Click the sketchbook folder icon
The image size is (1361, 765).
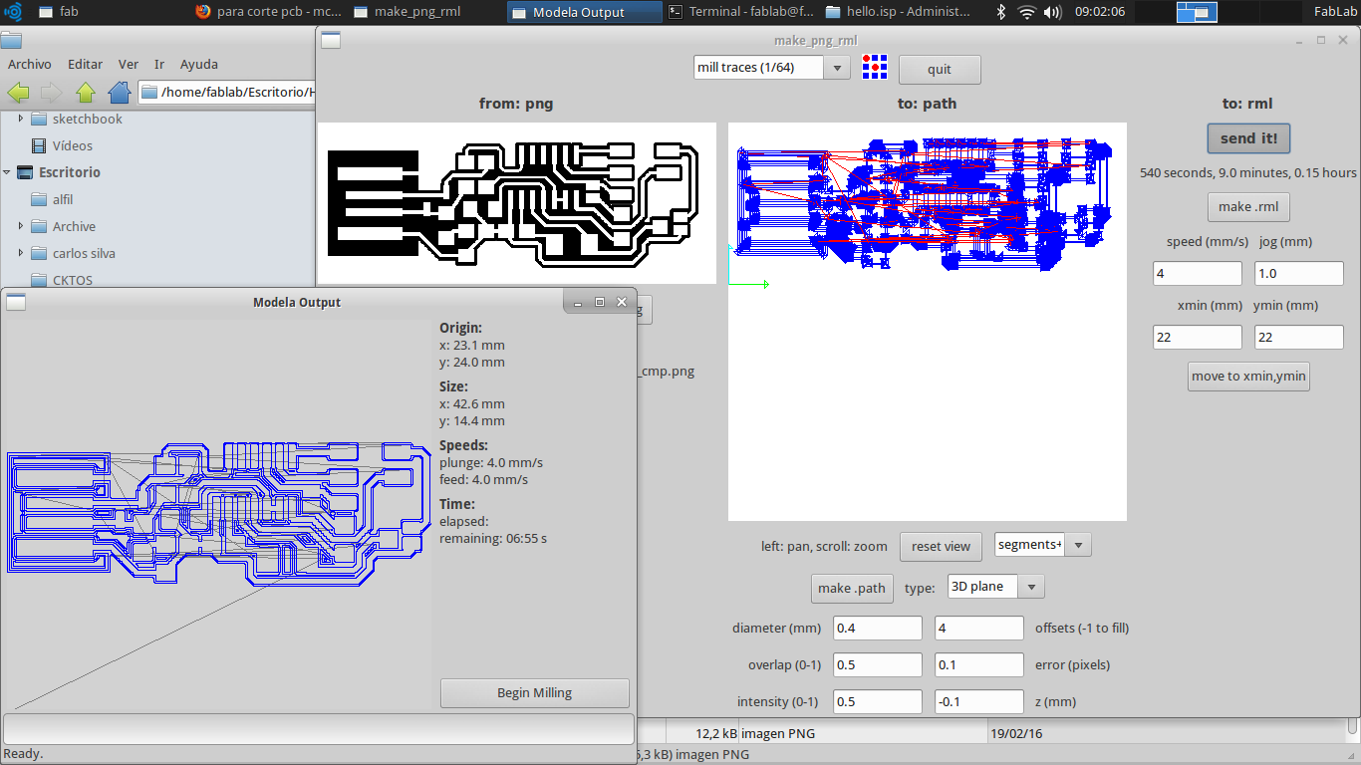[39, 120]
